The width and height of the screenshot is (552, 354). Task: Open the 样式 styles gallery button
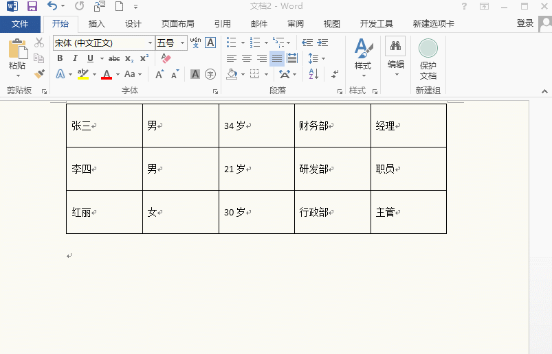coord(363,58)
